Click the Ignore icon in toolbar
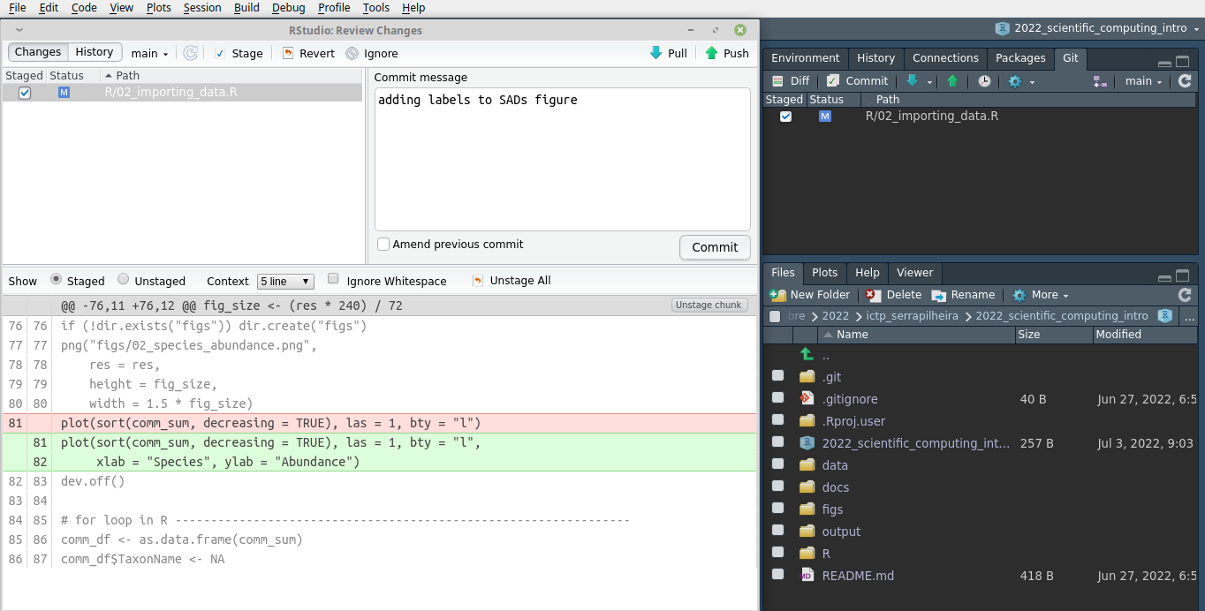This screenshot has width=1205, height=611. [352, 53]
